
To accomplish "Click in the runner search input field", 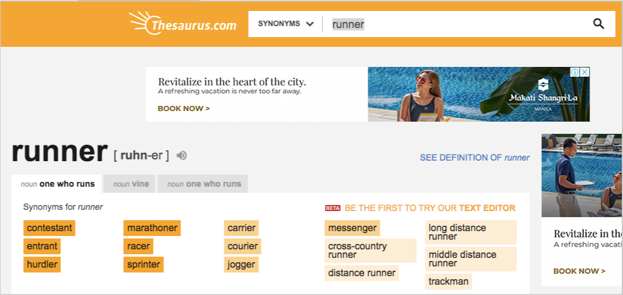I will [x=457, y=24].
